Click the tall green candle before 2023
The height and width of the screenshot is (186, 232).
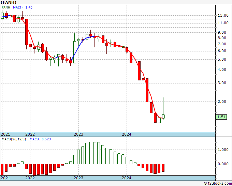(x=75, y=52)
